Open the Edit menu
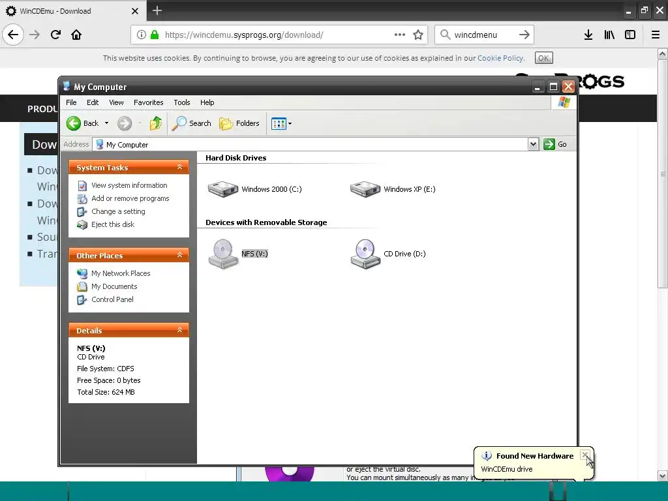The height and width of the screenshot is (501, 668). (93, 102)
